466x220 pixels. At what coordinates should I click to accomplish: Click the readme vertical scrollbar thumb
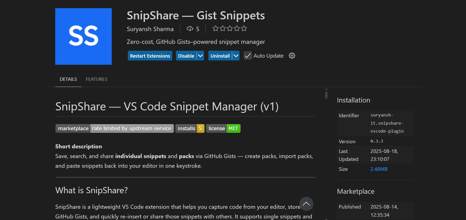tap(326, 95)
